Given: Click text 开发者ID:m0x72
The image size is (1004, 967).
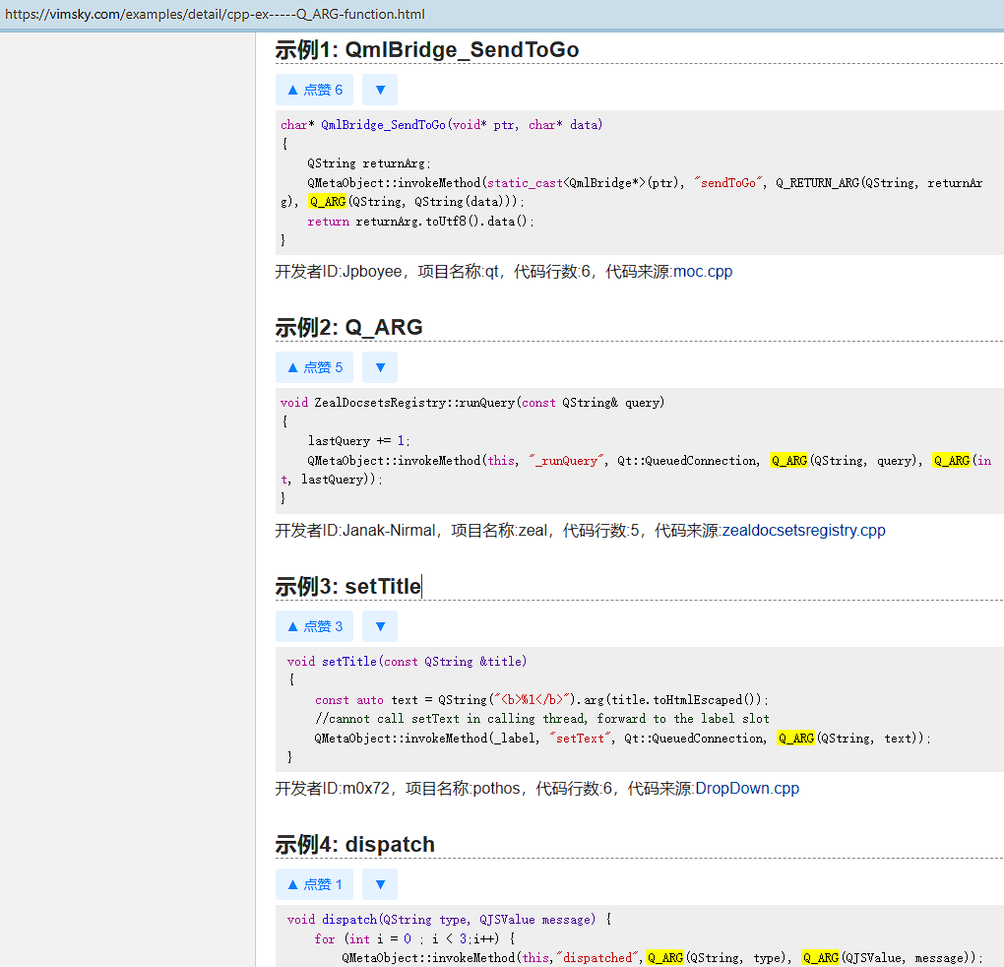Looking at the screenshot, I should click(333, 789).
